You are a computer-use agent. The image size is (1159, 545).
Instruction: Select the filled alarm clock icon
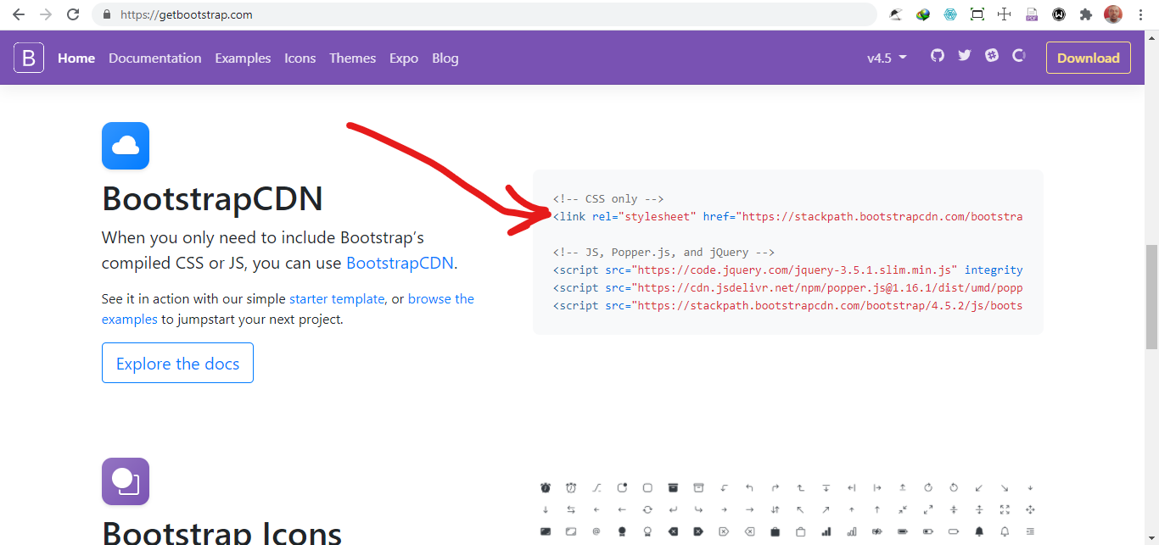546,487
